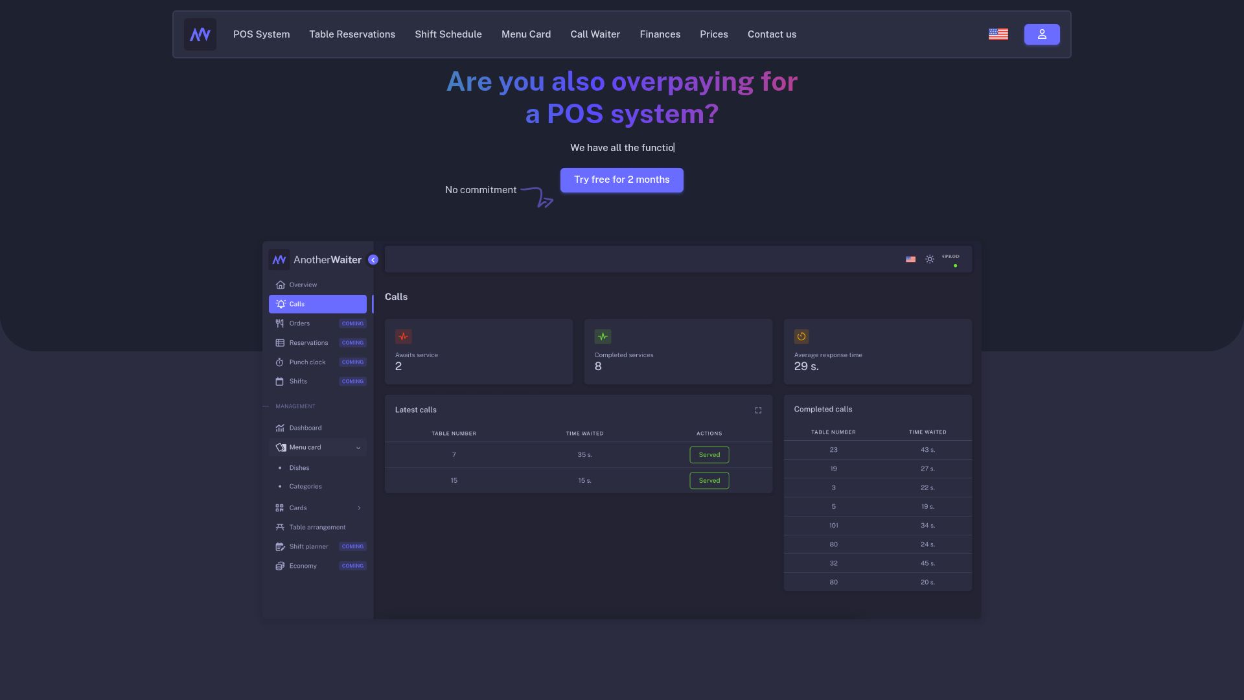Click the Table arrangement sidebar icon
The image size is (1244, 700).
[280, 528]
